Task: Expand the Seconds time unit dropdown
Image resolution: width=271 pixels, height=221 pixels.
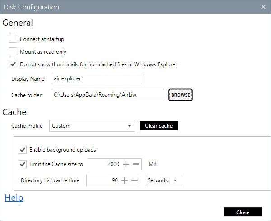Action: pos(163,180)
